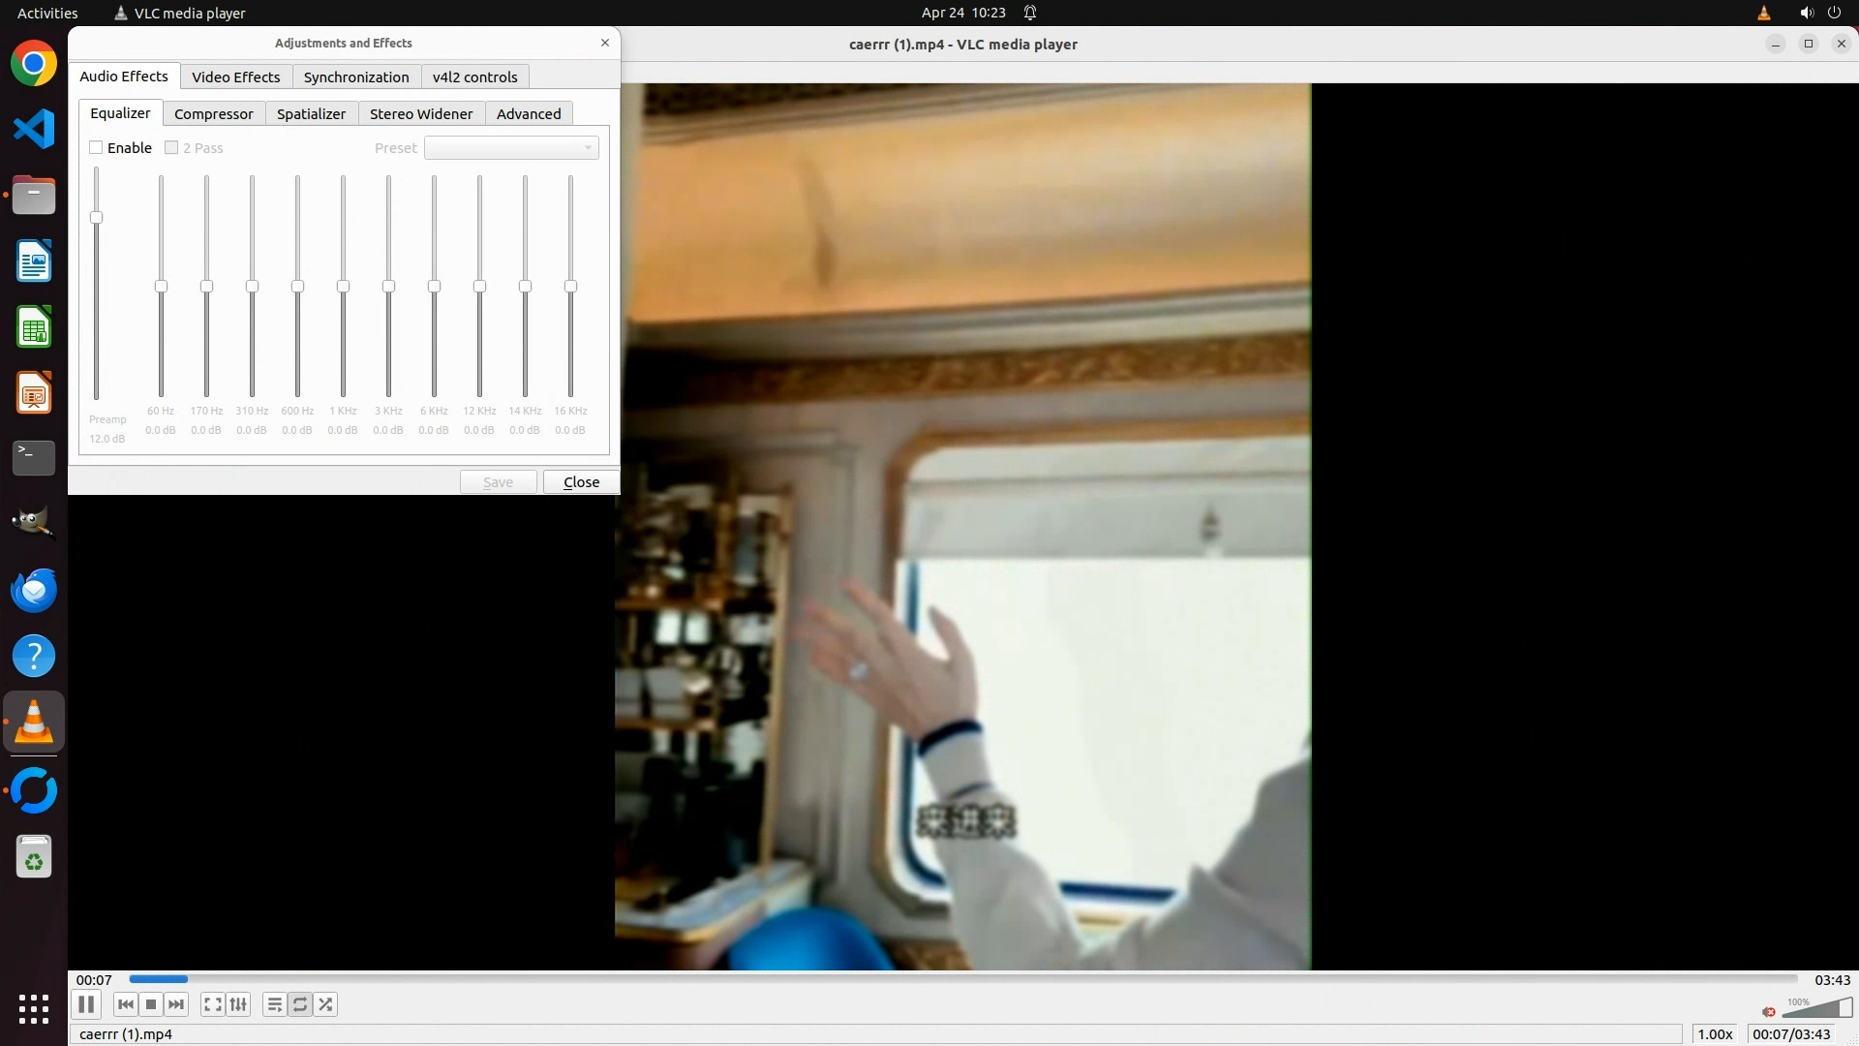Open the Compressor sub-tab
The image size is (1859, 1046).
point(213,113)
